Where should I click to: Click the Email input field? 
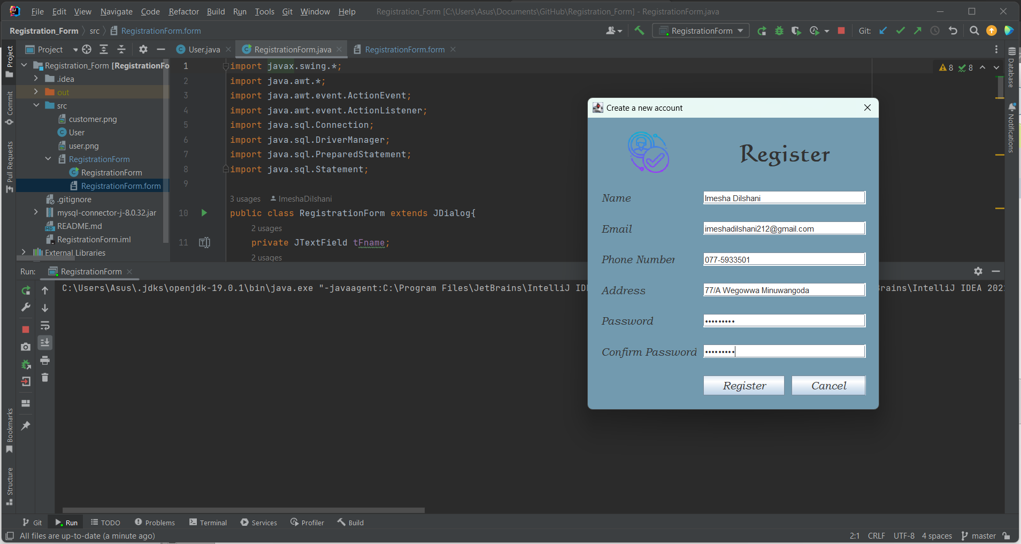(784, 228)
